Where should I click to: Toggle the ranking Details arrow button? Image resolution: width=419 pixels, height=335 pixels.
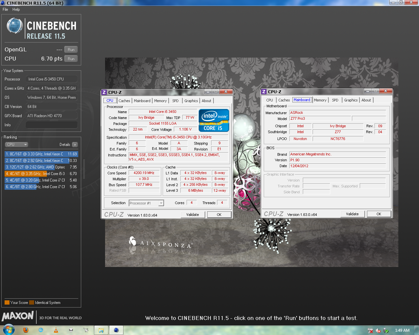point(75,145)
